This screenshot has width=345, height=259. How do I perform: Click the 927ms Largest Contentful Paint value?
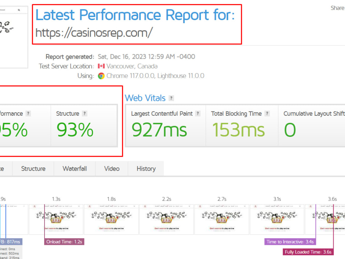pyautogui.click(x=159, y=130)
